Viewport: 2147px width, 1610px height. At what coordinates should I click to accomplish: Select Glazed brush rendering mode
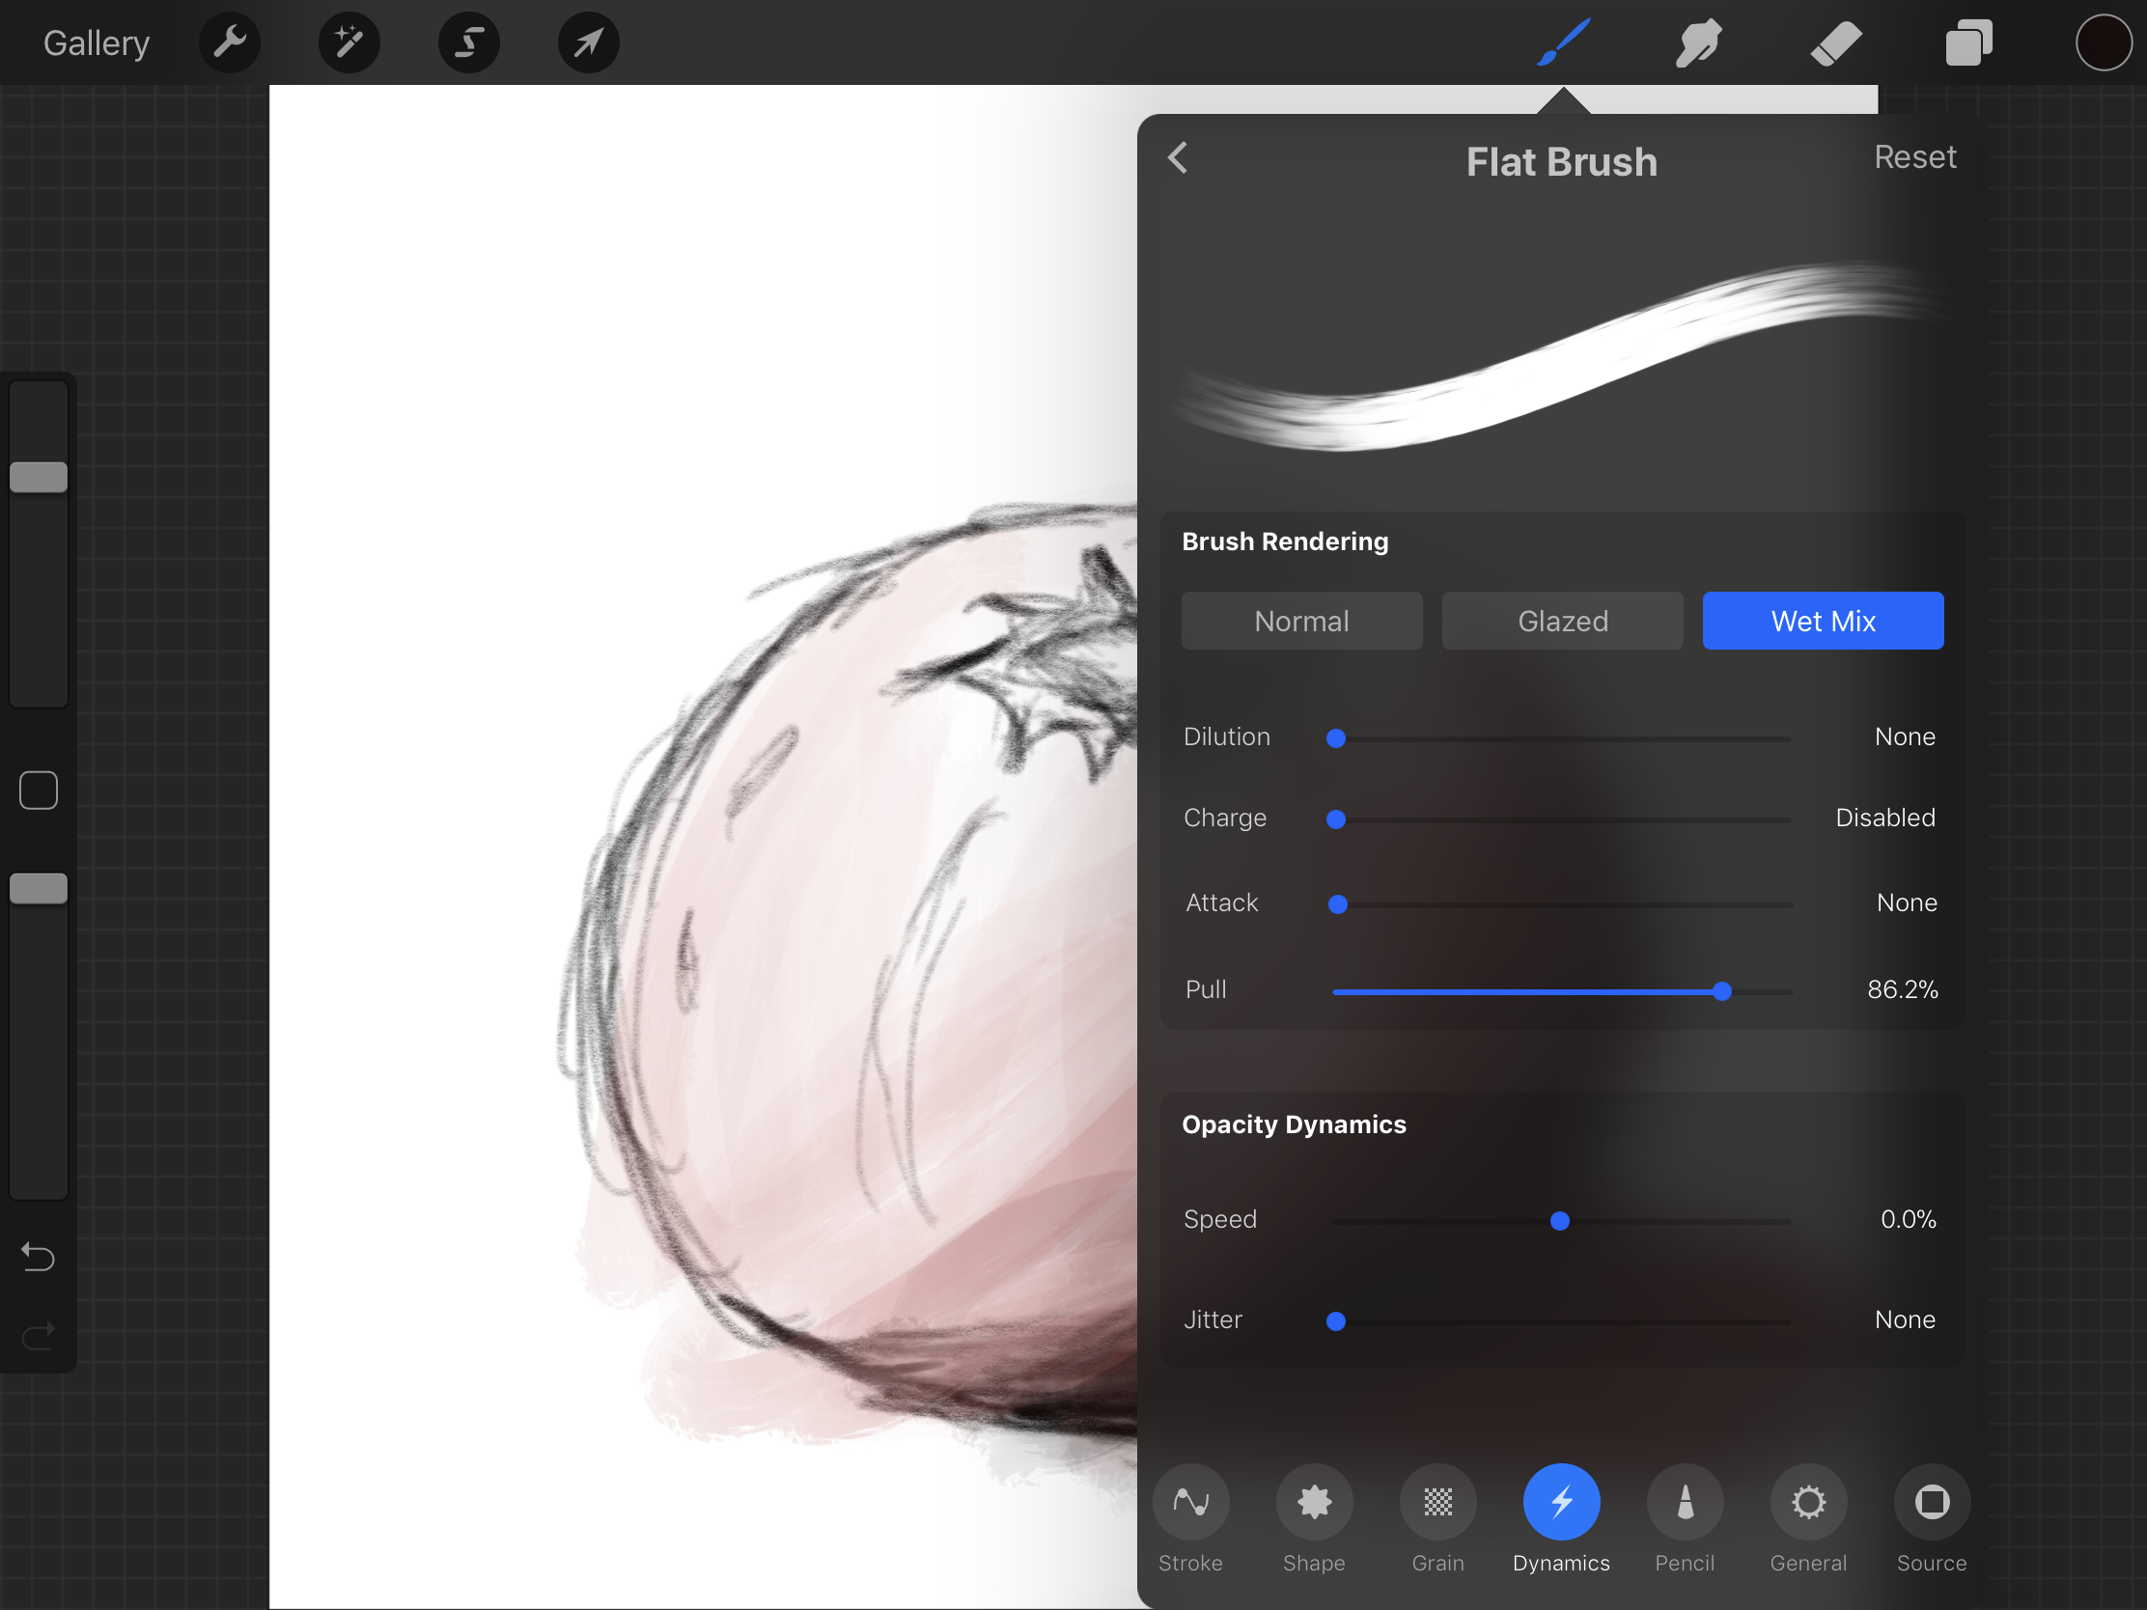pyautogui.click(x=1562, y=620)
